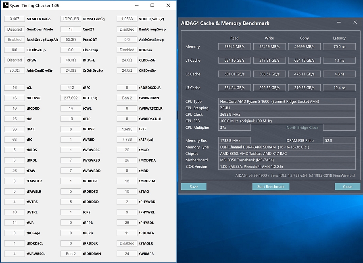Click the L3 Cache Copy 319.55 GB/s field
The image size is (363, 263).
(x=304, y=88)
